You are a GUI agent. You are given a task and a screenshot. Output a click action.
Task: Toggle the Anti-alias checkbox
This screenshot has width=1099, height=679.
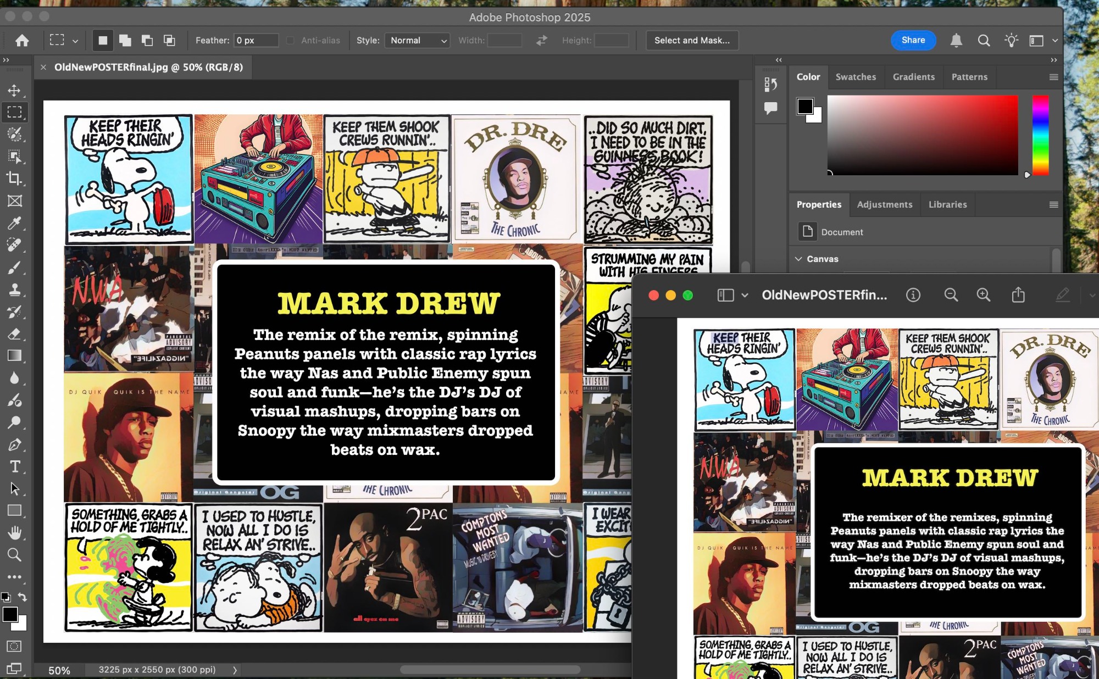pos(290,40)
